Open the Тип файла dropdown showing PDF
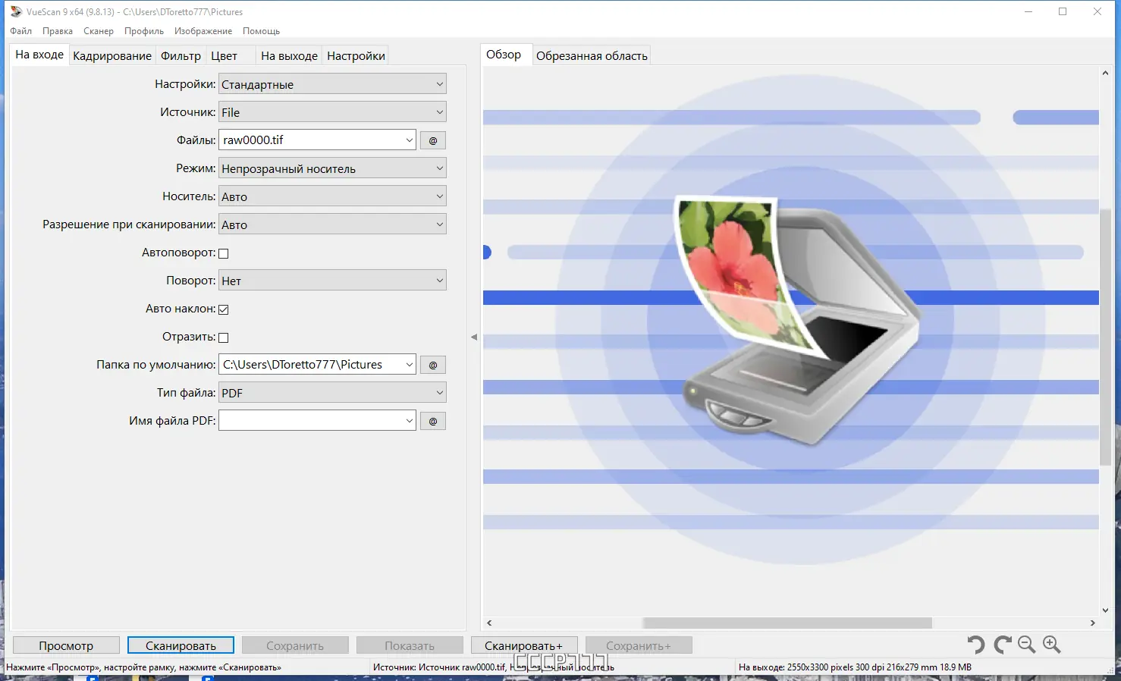This screenshot has width=1121, height=681. (332, 393)
